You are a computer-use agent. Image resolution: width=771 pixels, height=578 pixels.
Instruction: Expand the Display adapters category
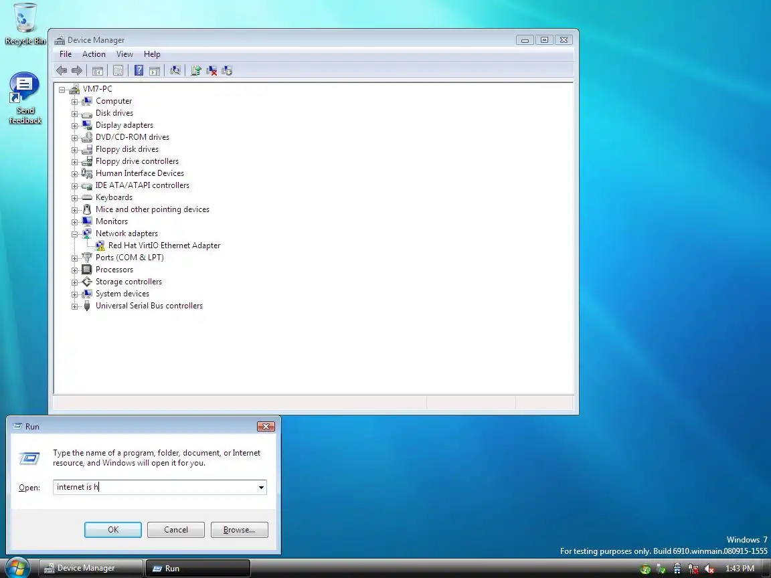click(x=75, y=126)
